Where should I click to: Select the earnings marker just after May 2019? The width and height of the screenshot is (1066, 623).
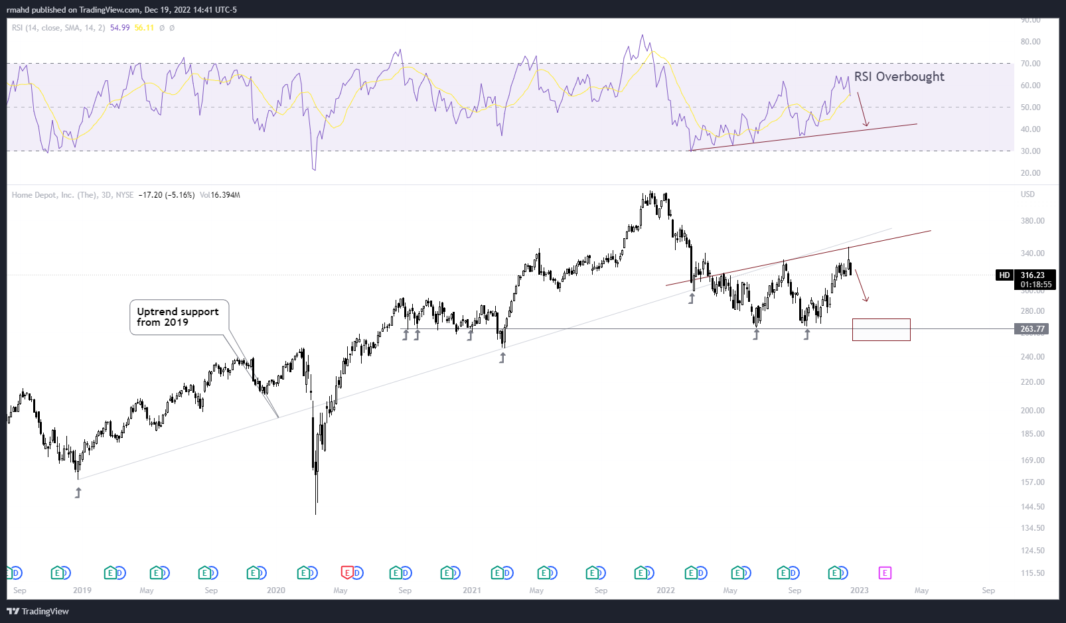tap(157, 573)
